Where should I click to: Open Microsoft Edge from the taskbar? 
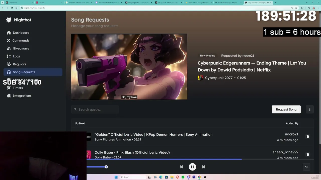pyautogui.click(x=161, y=177)
